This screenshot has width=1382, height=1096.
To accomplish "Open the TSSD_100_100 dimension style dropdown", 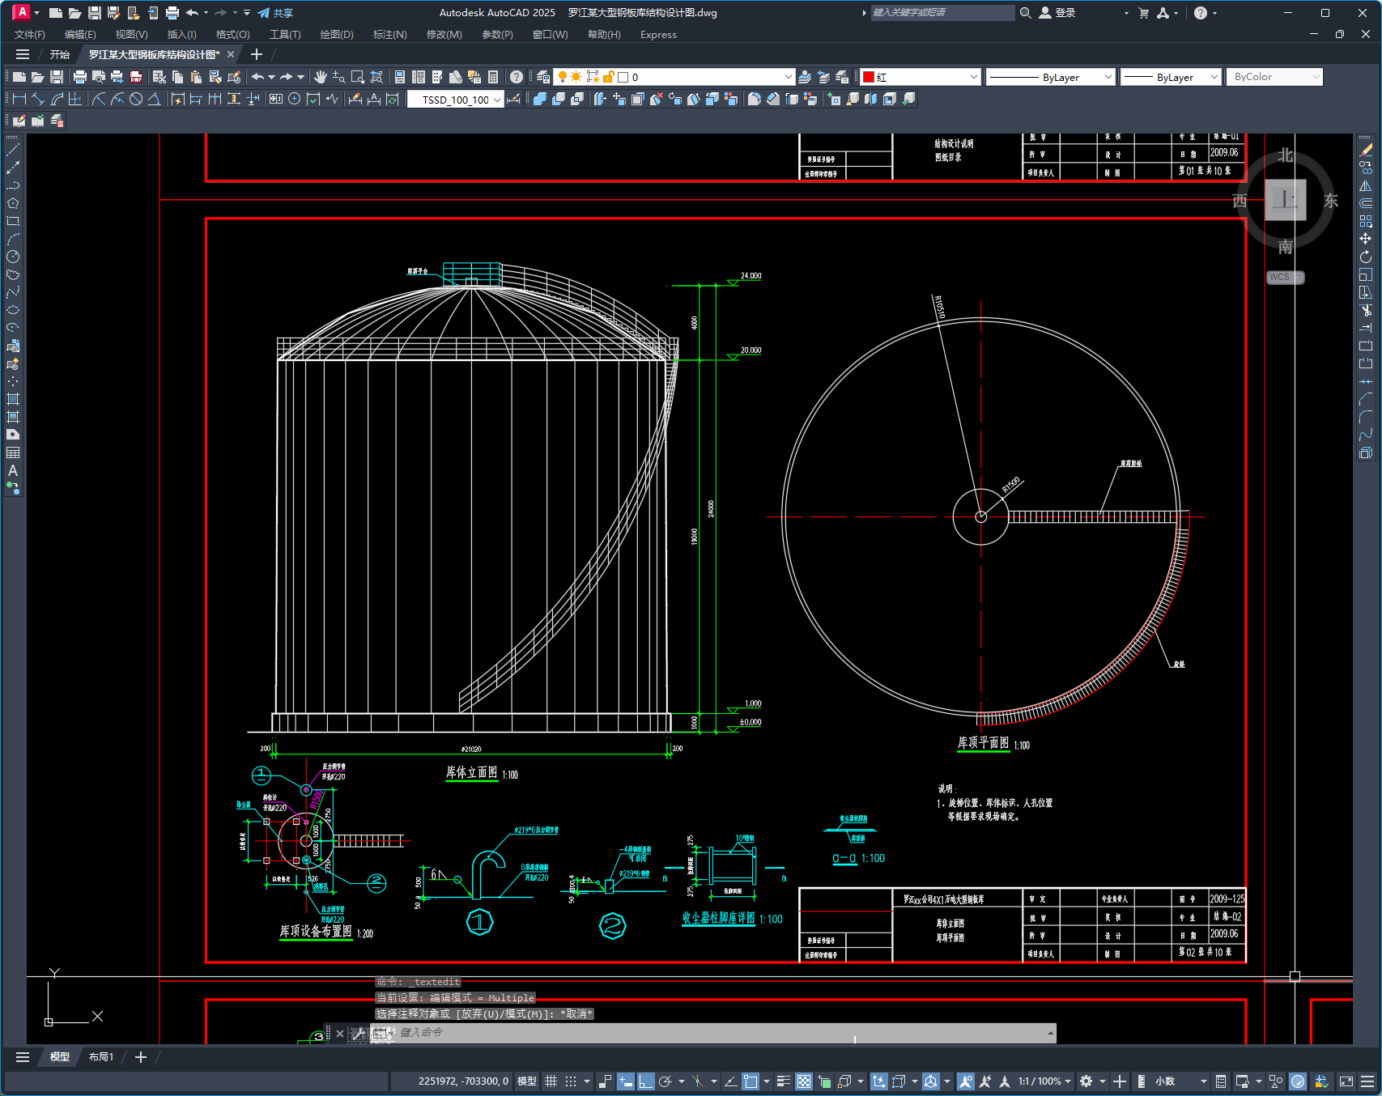I will tap(496, 100).
